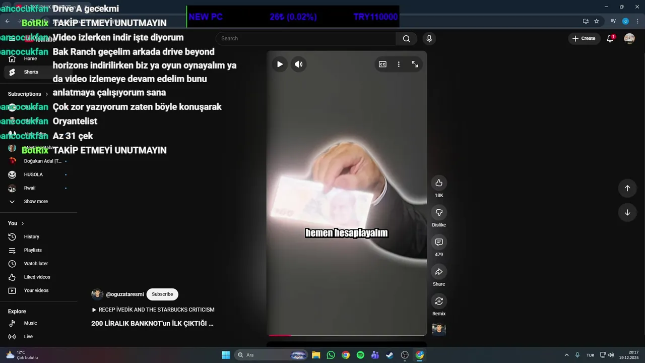Viewport: 645px width, 363px height.
Task: Play the Shorts video
Action: pos(280,64)
